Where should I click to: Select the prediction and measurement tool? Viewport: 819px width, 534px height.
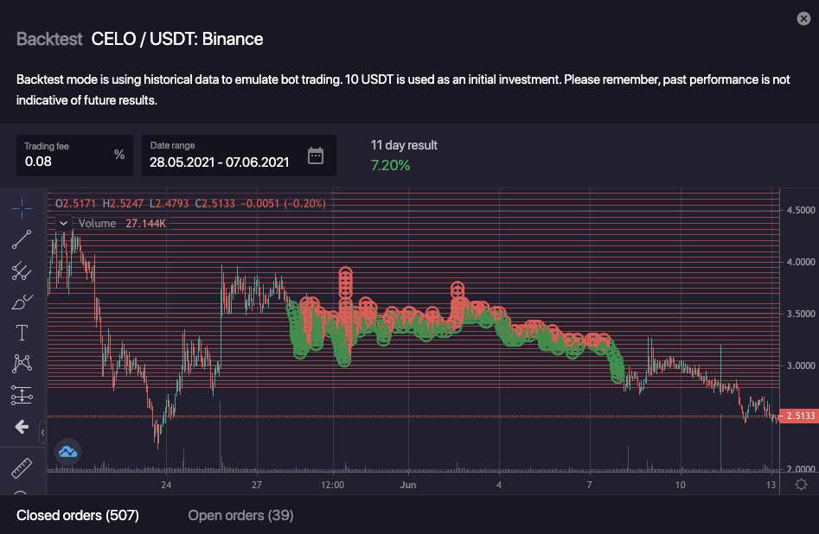click(22, 396)
